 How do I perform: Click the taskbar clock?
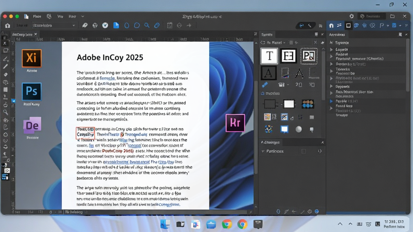tap(394, 224)
